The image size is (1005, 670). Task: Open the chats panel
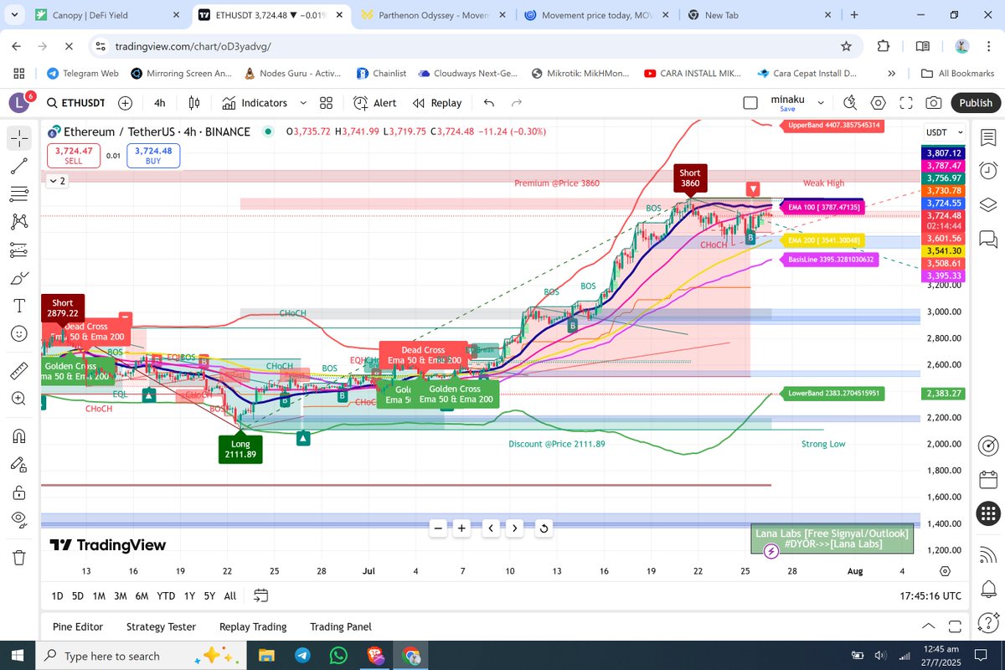coord(988,239)
